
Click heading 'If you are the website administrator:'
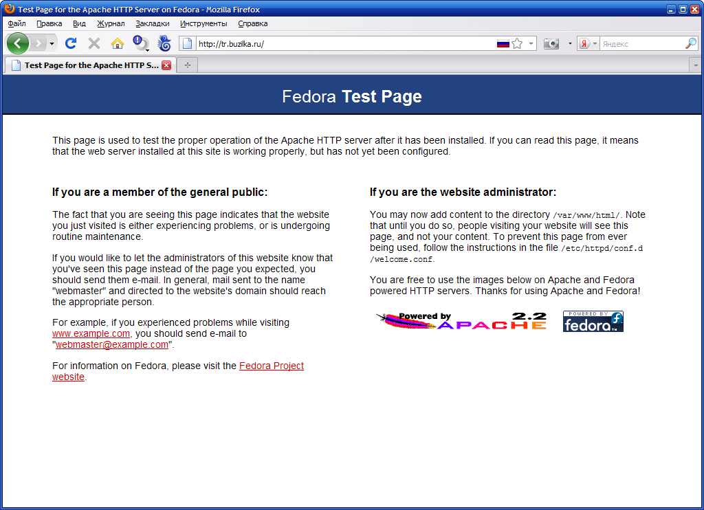click(x=463, y=192)
